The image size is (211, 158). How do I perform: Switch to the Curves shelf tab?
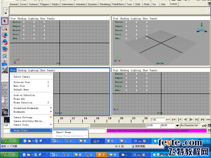click(x=23, y=4)
